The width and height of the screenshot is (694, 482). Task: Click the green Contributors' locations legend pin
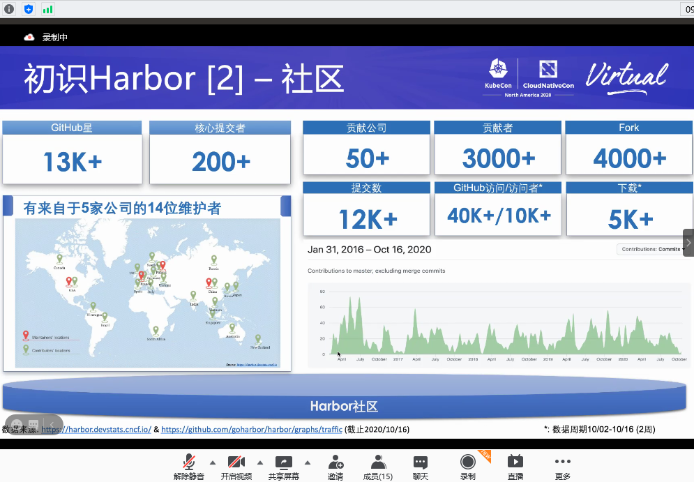[26, 349]
